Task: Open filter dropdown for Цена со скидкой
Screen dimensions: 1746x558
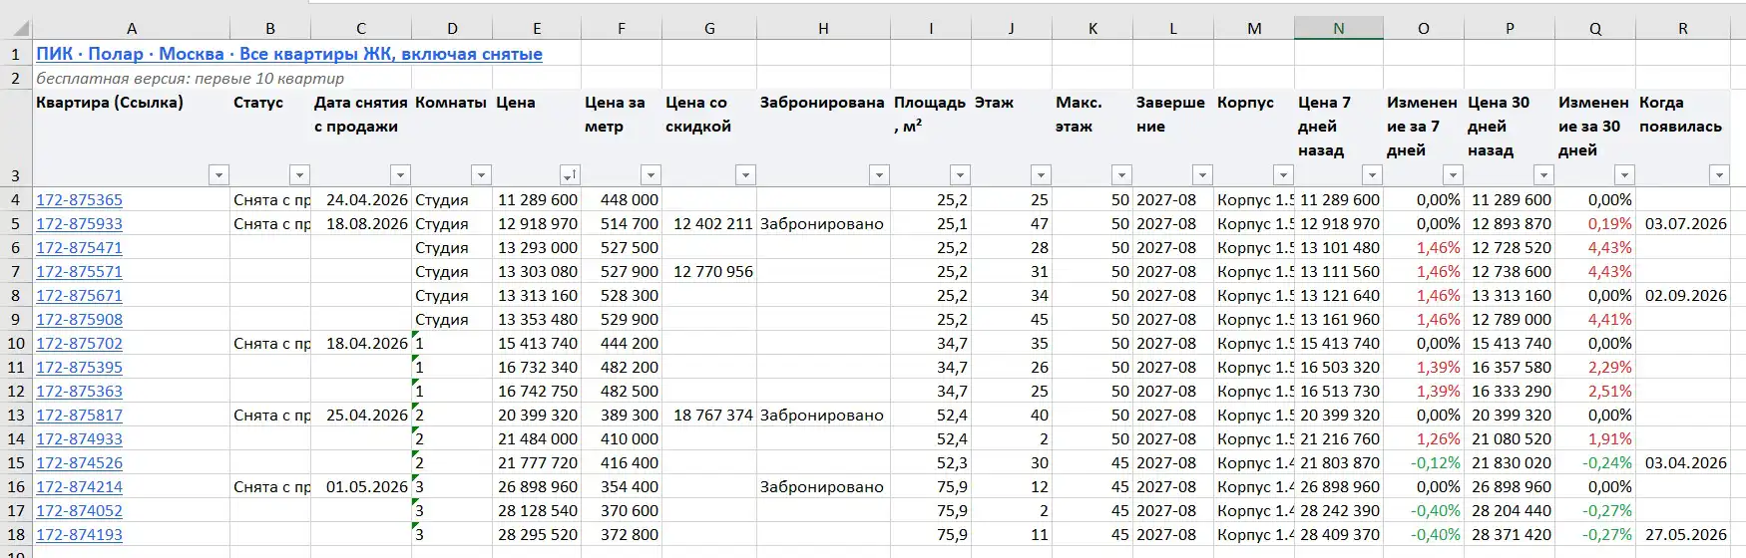Action: point(745,175)
